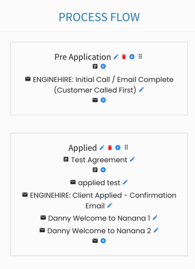This screenshot has width=195, height=269.
Task: Edit the Pre Application stage name
Action: point(116,56)
